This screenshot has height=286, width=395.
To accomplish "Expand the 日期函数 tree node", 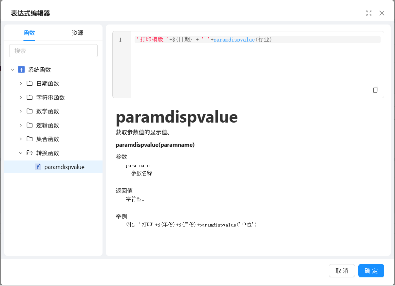I will click(21, 83).
